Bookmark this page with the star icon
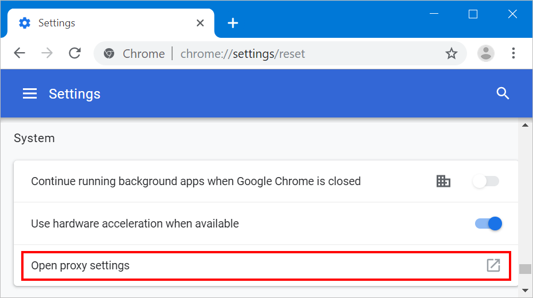 click(452, 54)
